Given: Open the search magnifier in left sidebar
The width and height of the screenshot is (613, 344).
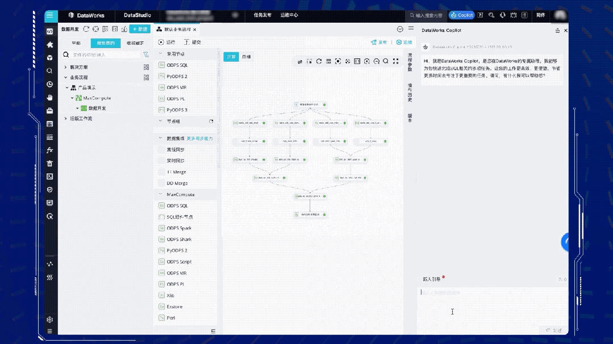Looking at the screenshot, I should point(49,71).
